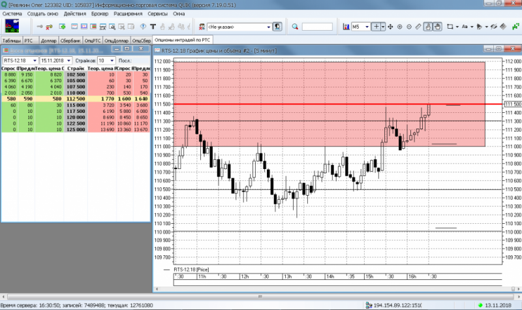Click the green plus create window icon
The image size is (522, 310).
coord(62,27)
